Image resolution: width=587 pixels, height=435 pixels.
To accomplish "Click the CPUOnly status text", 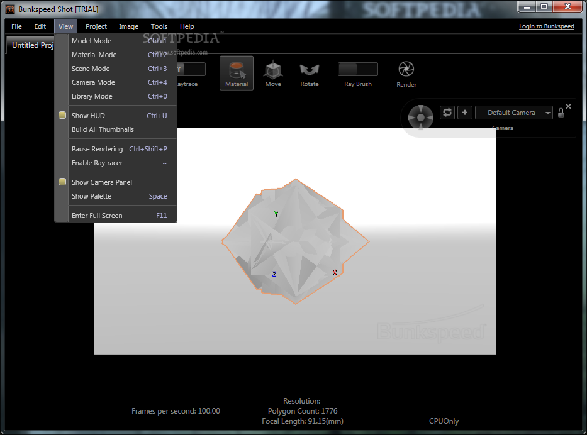I will [x=444, y=421].
